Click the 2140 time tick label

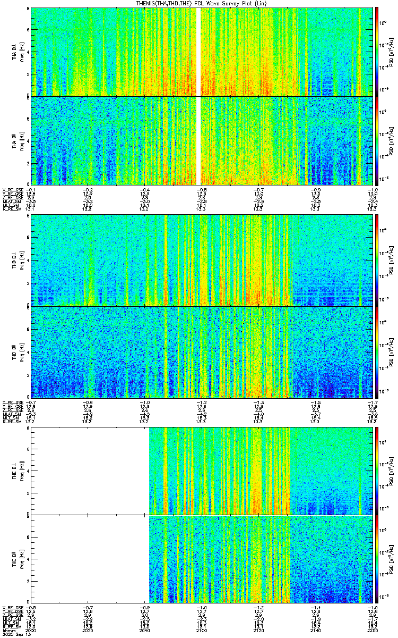click(315, 631)
